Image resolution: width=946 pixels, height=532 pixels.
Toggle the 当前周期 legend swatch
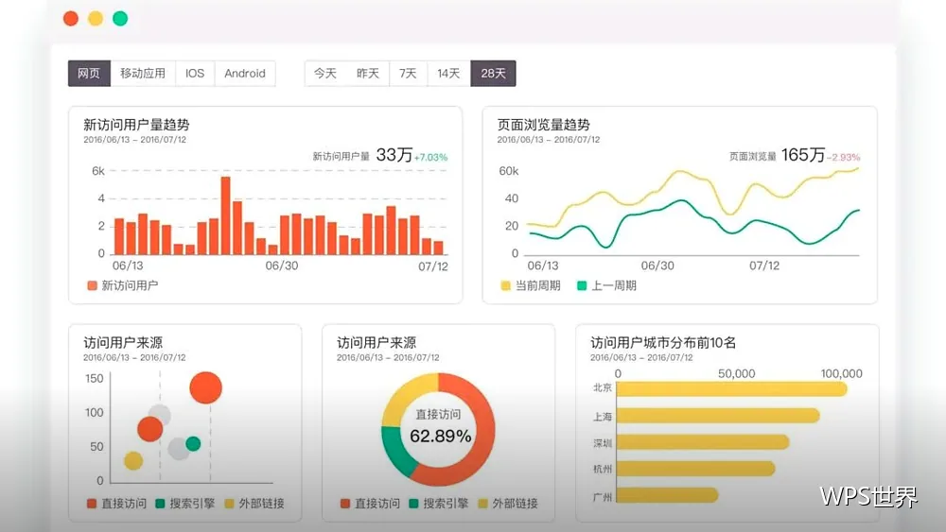coord(505,285)
